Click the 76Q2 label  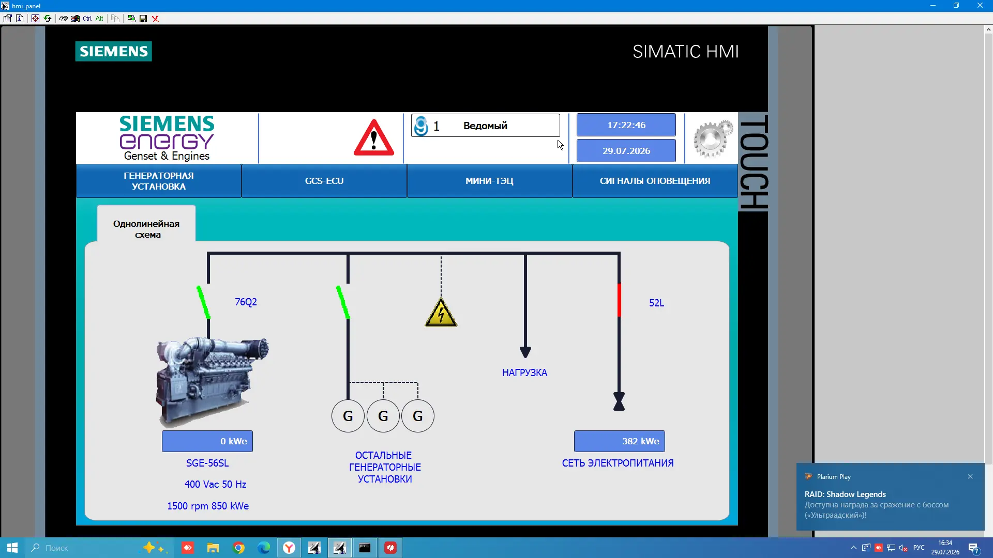pyautogui.click(x=246, y=302)
